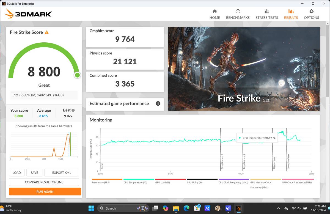Toggle the CPU Utility (%) legend series

(202, 181)
